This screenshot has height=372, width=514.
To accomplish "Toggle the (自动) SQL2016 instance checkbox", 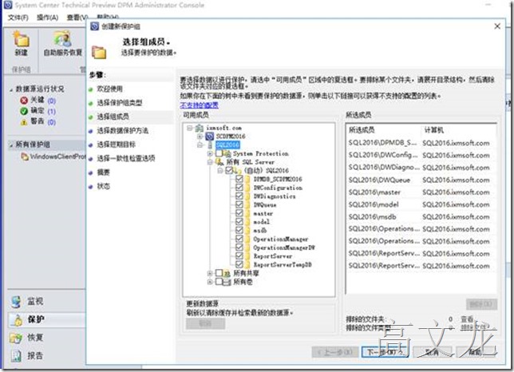I will coord(229,170).
